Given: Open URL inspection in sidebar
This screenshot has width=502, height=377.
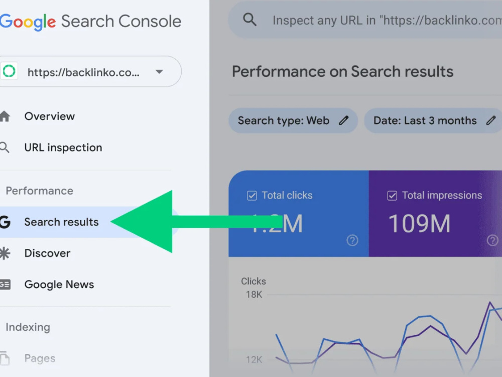Looking at the screenshot, I should [x=63, y=147].
